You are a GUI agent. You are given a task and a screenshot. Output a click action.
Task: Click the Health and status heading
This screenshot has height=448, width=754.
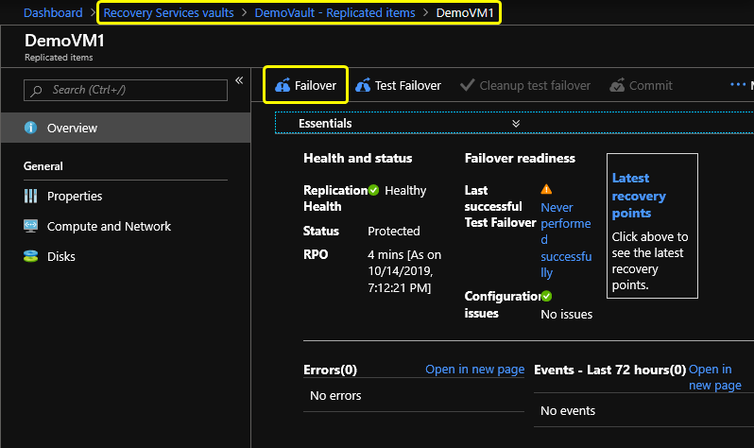[358, 158]
